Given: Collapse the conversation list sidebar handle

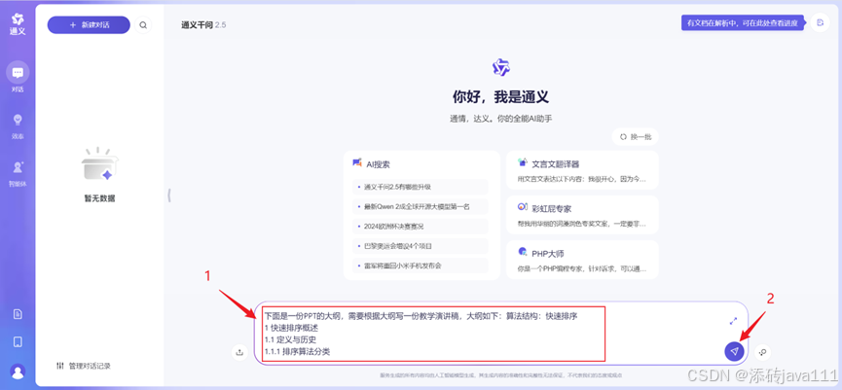Looking at the screenshot, I should point(169,195).
